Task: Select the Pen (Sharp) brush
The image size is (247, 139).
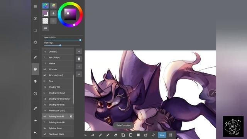Action: coord(58,58)
